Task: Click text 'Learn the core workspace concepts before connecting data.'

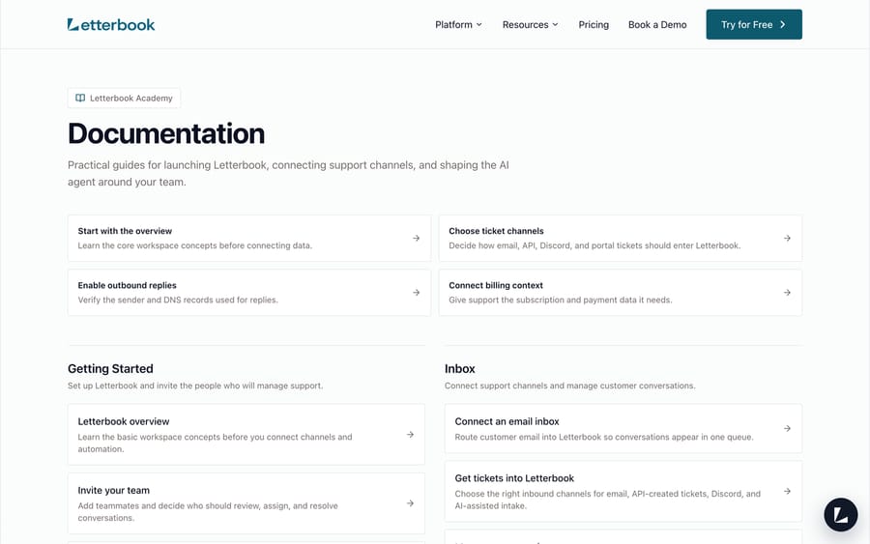Action: click(194, 245)
